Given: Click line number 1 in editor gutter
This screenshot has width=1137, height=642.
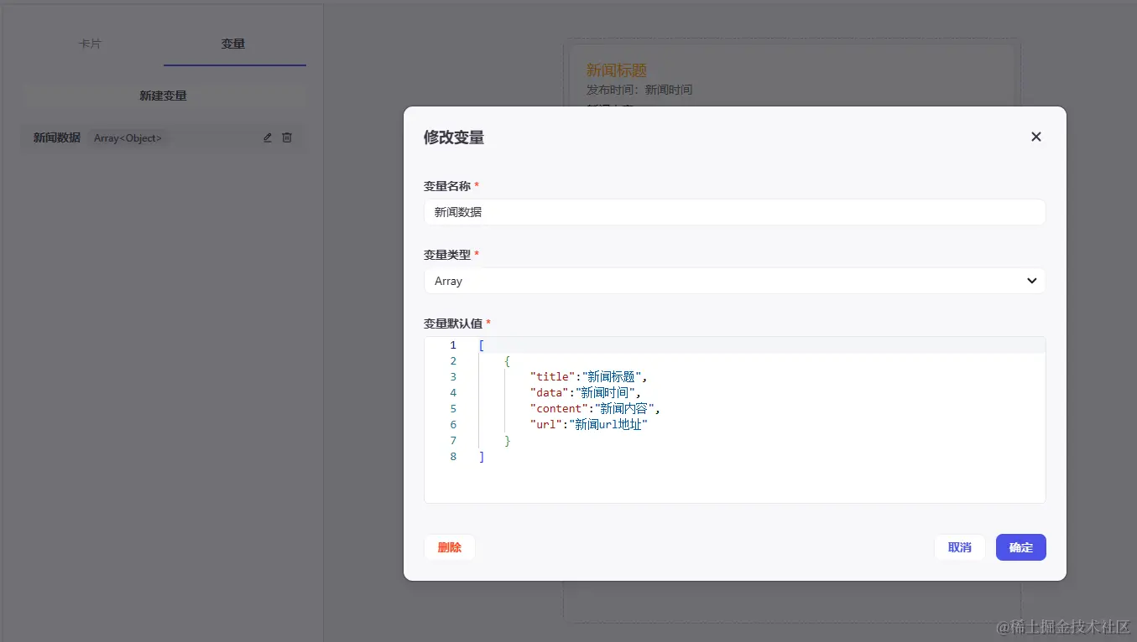Looking at the screenshot, I should pyautogui.click(x=453, y=344).
